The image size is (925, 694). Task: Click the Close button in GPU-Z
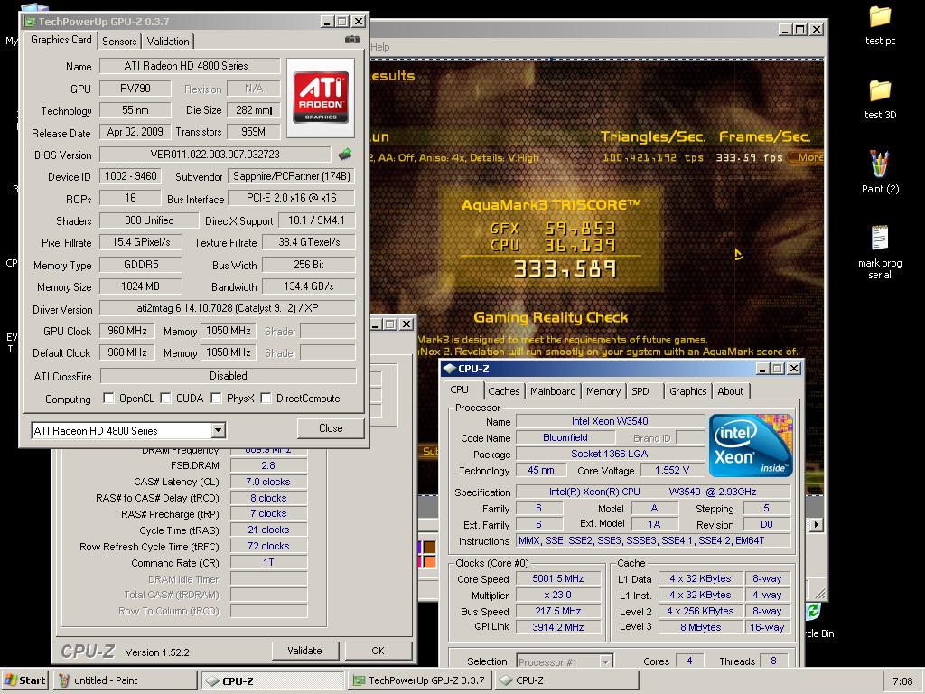[x=331, y=427]
